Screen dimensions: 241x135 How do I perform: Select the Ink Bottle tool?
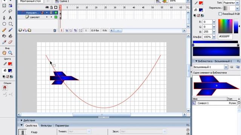tap(4, 36)
